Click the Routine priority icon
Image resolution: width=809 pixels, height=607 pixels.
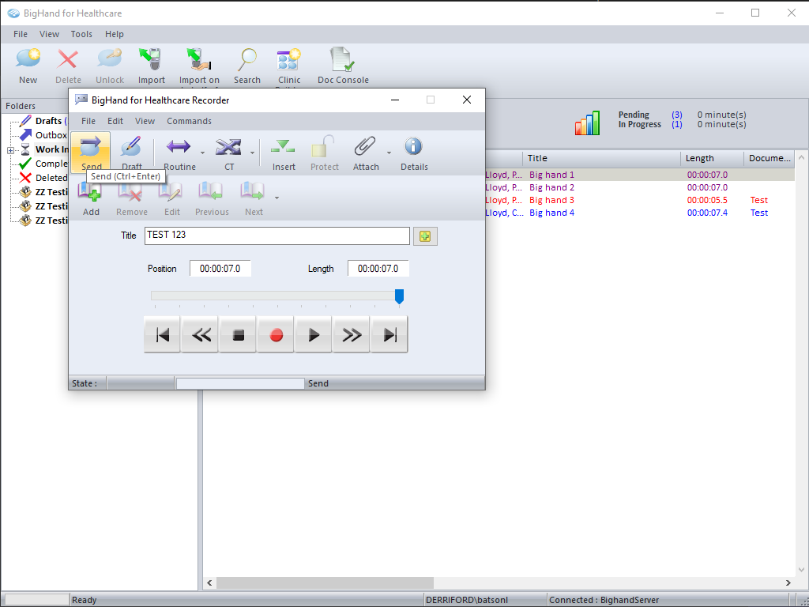pyautogui.click(x=179, y=147)
